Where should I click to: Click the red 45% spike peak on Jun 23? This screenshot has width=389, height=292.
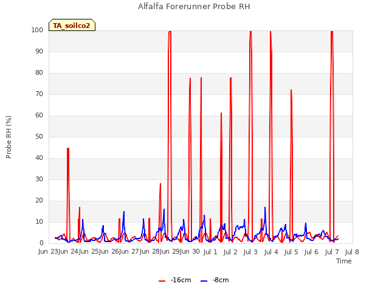click(68, 148)
